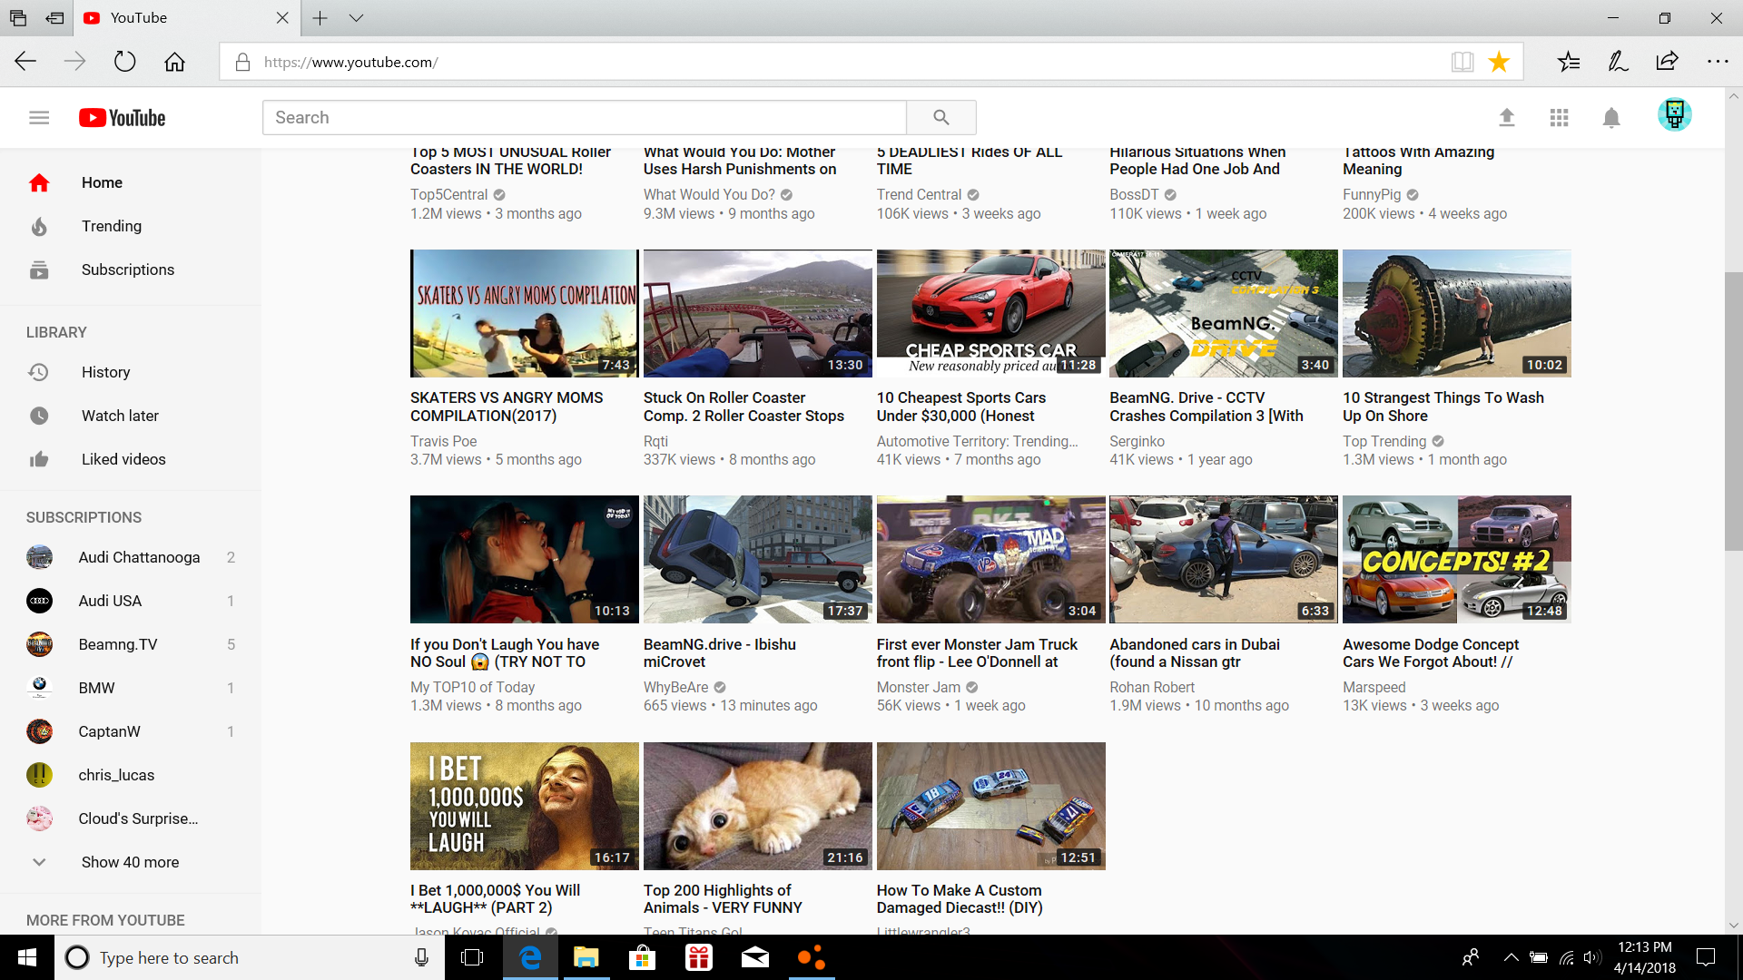Click the page vertical scrollbar
This screenshot has width=1743, height=980.
click(1733, 410)
